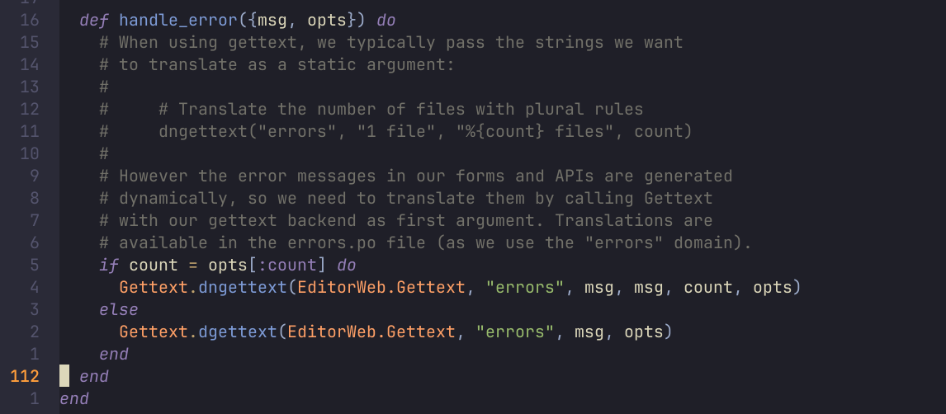Select the else keyword
Image resolution: width=946 pixels, height=414 pixels.
point(119,310)
